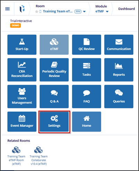
Task: Open the Settings gears tile
Action: click(54, 121)
